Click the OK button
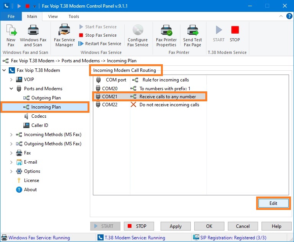294x242 pixels. 209,226
